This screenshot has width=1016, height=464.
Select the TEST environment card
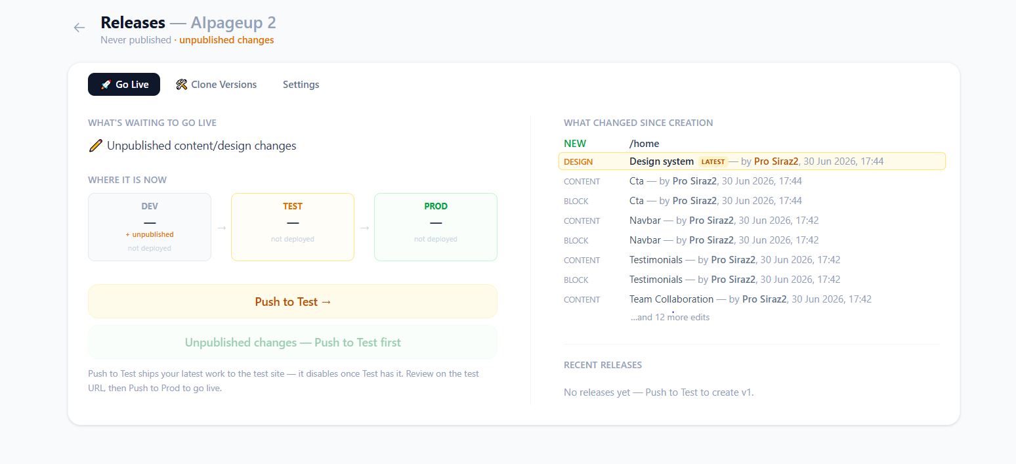[293, 227]
